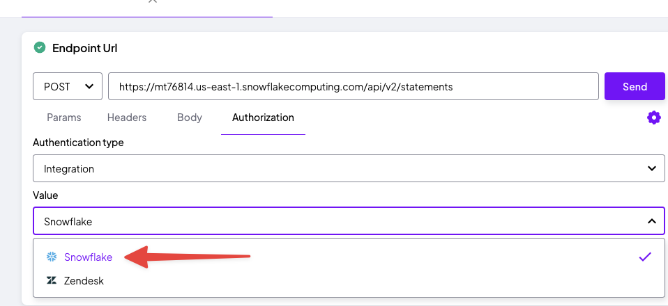Click the Endpoint Url heading
The width and height of the screenshot is (668, 306).
tap(85, 48)
